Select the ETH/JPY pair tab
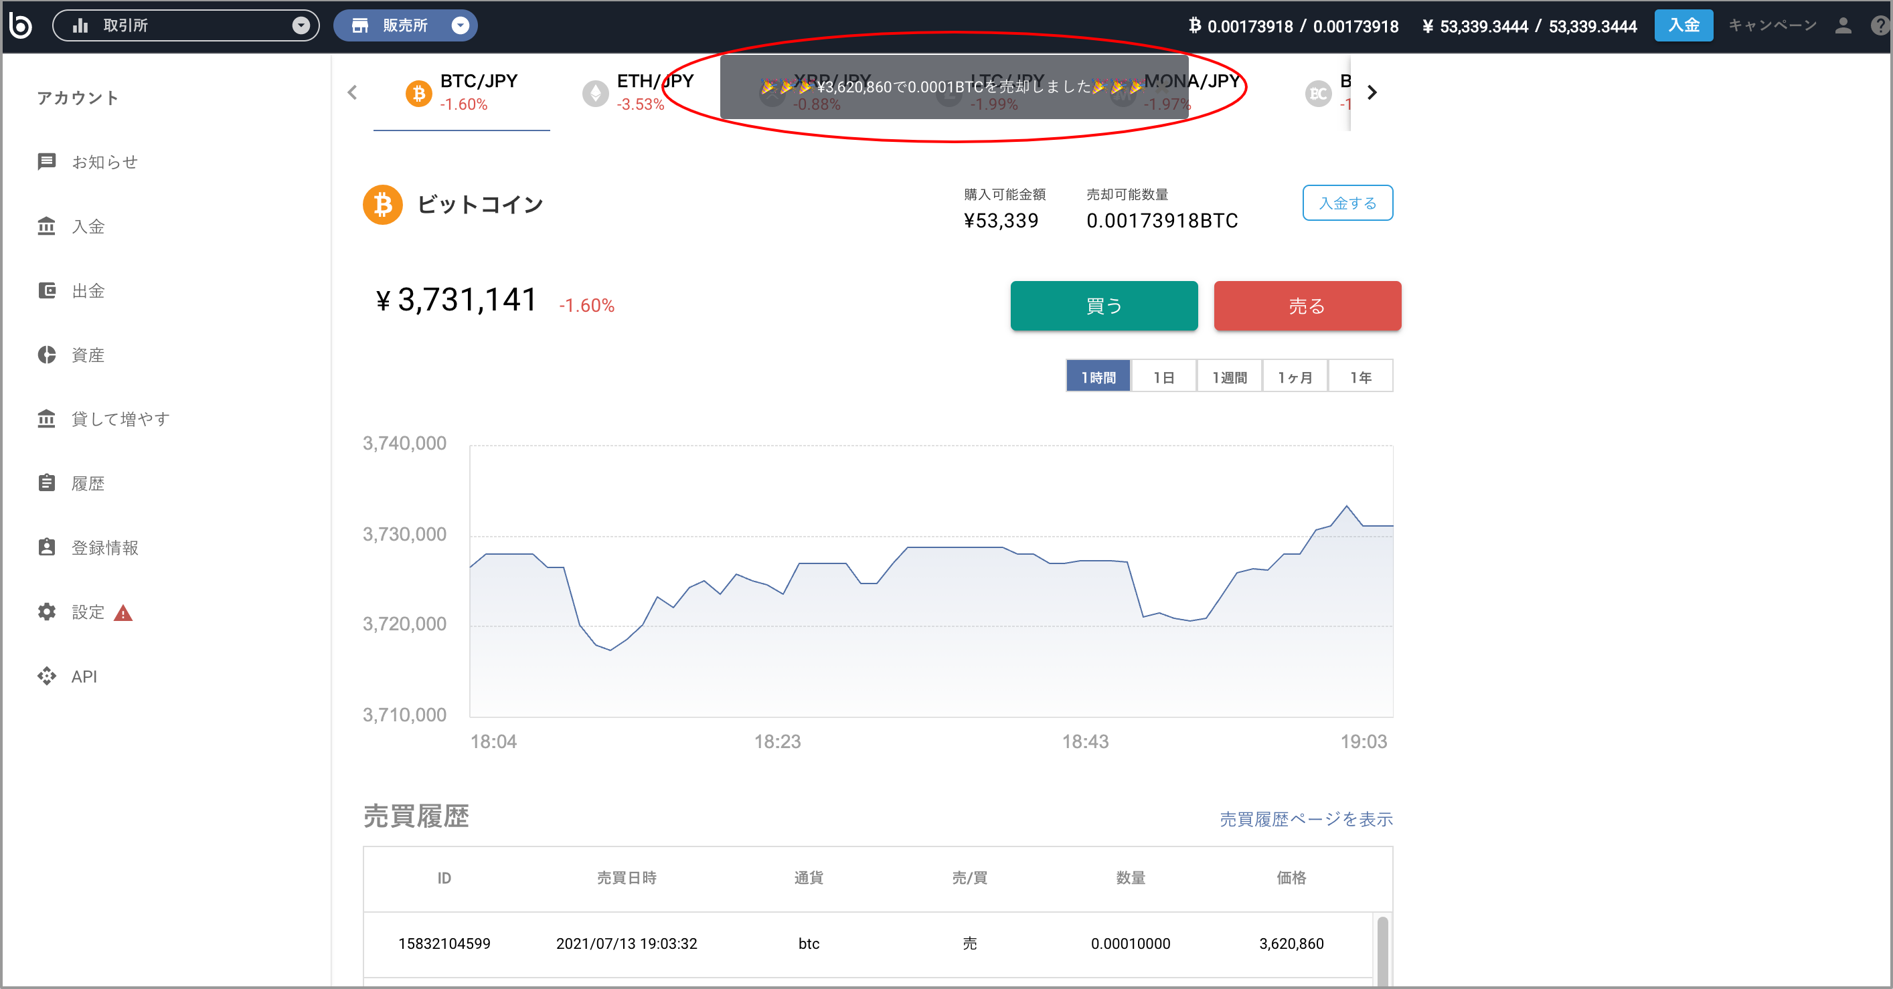This screenshot has width=1893, height=989. 638,92
